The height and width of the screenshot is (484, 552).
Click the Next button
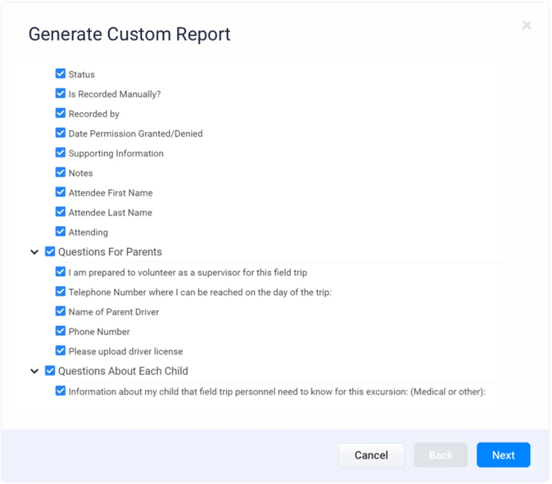(503, 455)
